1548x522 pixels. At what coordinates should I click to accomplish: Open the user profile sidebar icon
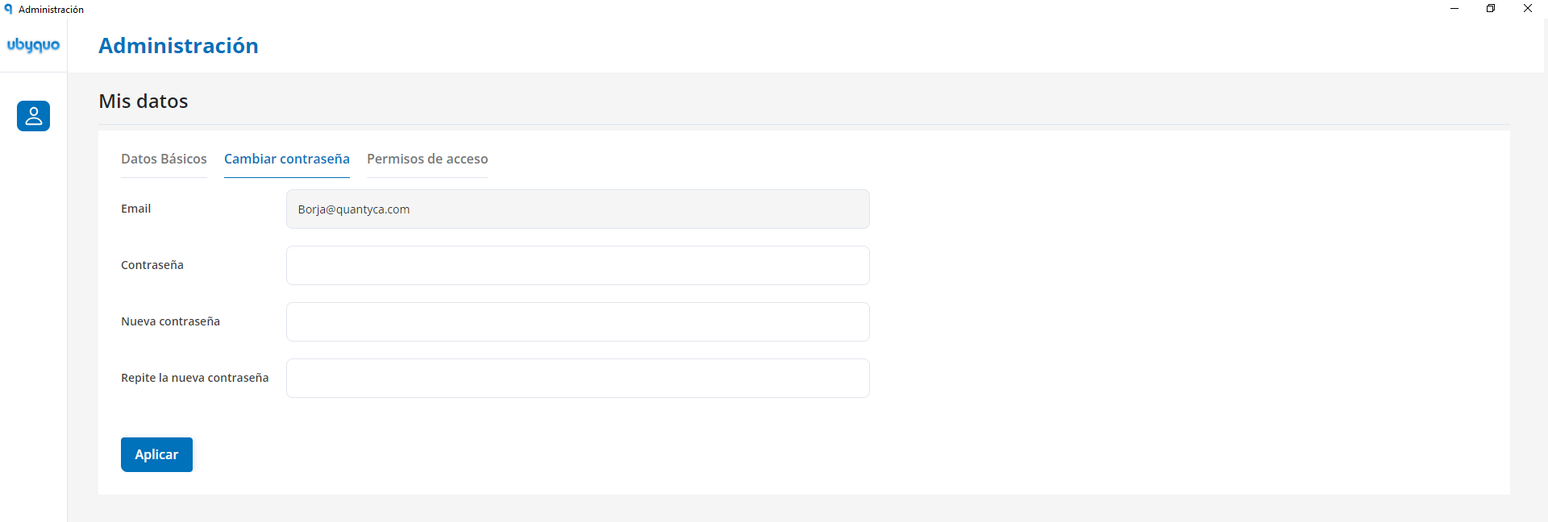(33, 116)
